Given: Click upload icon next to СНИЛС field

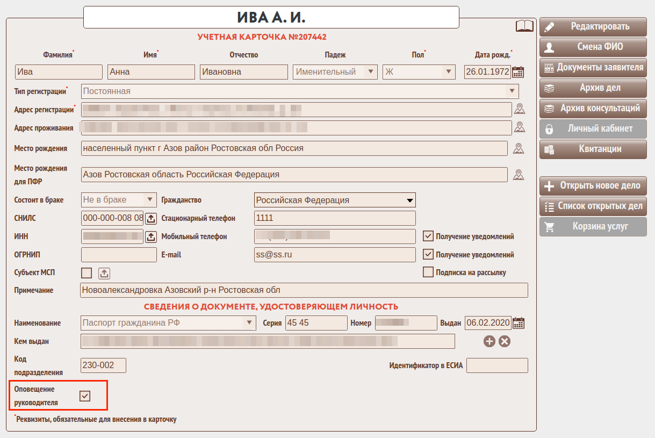Looking at the screenshot, I should point(151,218).
